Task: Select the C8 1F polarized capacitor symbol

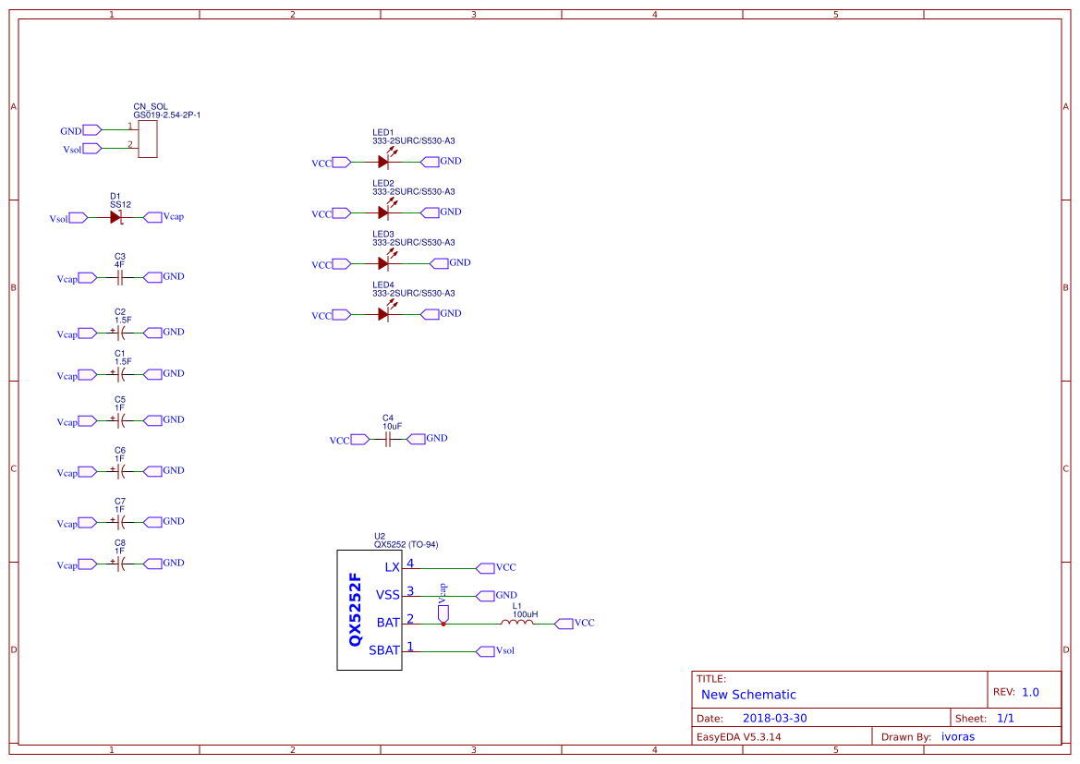Action: click(118, 563)
